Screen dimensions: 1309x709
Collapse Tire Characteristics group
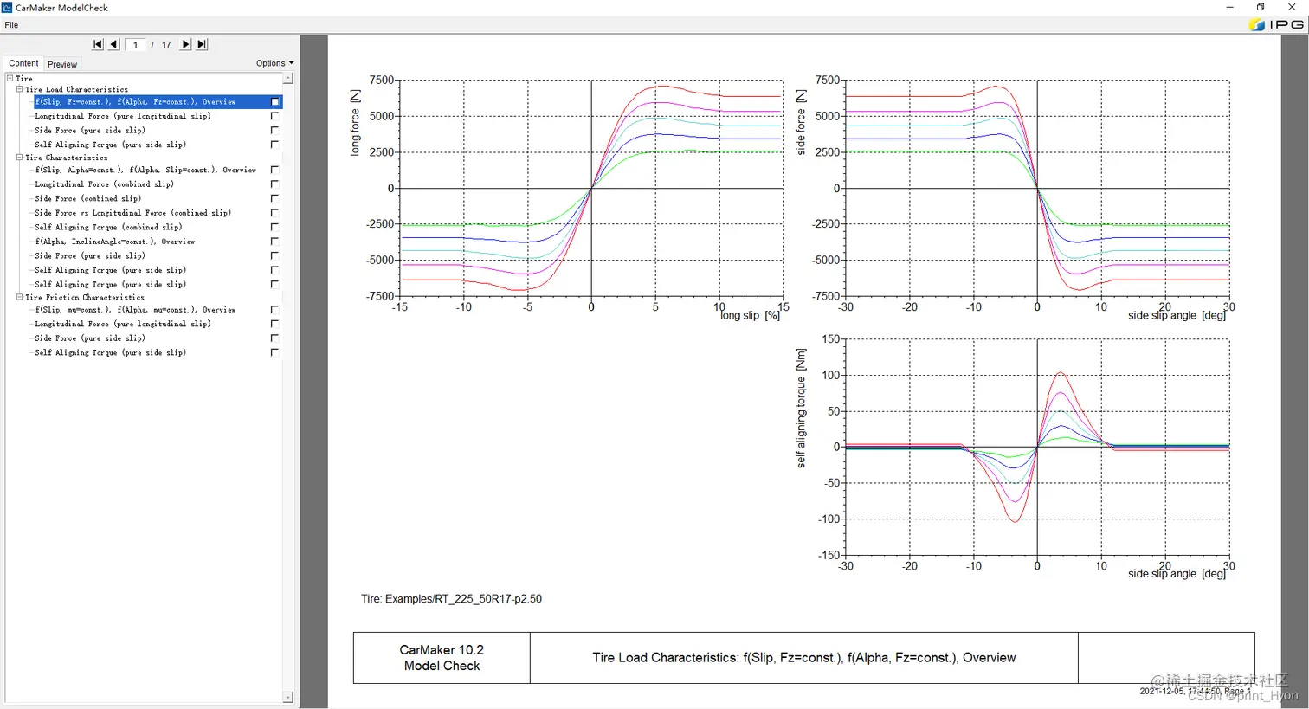19,158
